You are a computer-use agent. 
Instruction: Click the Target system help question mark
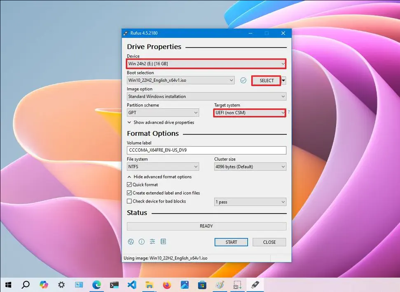click(x=289, y=112)
